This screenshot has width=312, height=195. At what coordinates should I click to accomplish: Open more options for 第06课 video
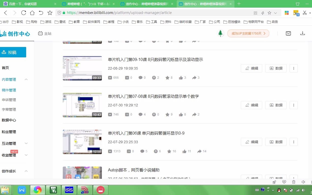(x=294, y=142)
